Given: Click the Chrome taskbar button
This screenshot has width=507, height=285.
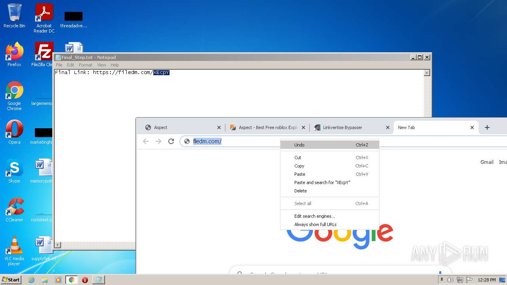Looking at the screenshot, I should pos(71,280).
